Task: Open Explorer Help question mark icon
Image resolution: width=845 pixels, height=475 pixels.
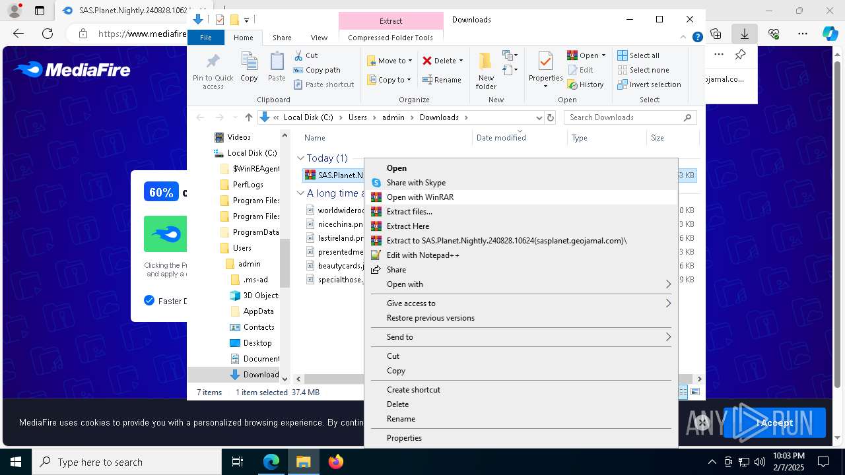Action: tap(697, 38)
